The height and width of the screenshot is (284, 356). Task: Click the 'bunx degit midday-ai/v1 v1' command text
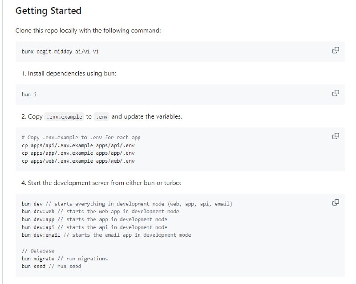point(60,52)
